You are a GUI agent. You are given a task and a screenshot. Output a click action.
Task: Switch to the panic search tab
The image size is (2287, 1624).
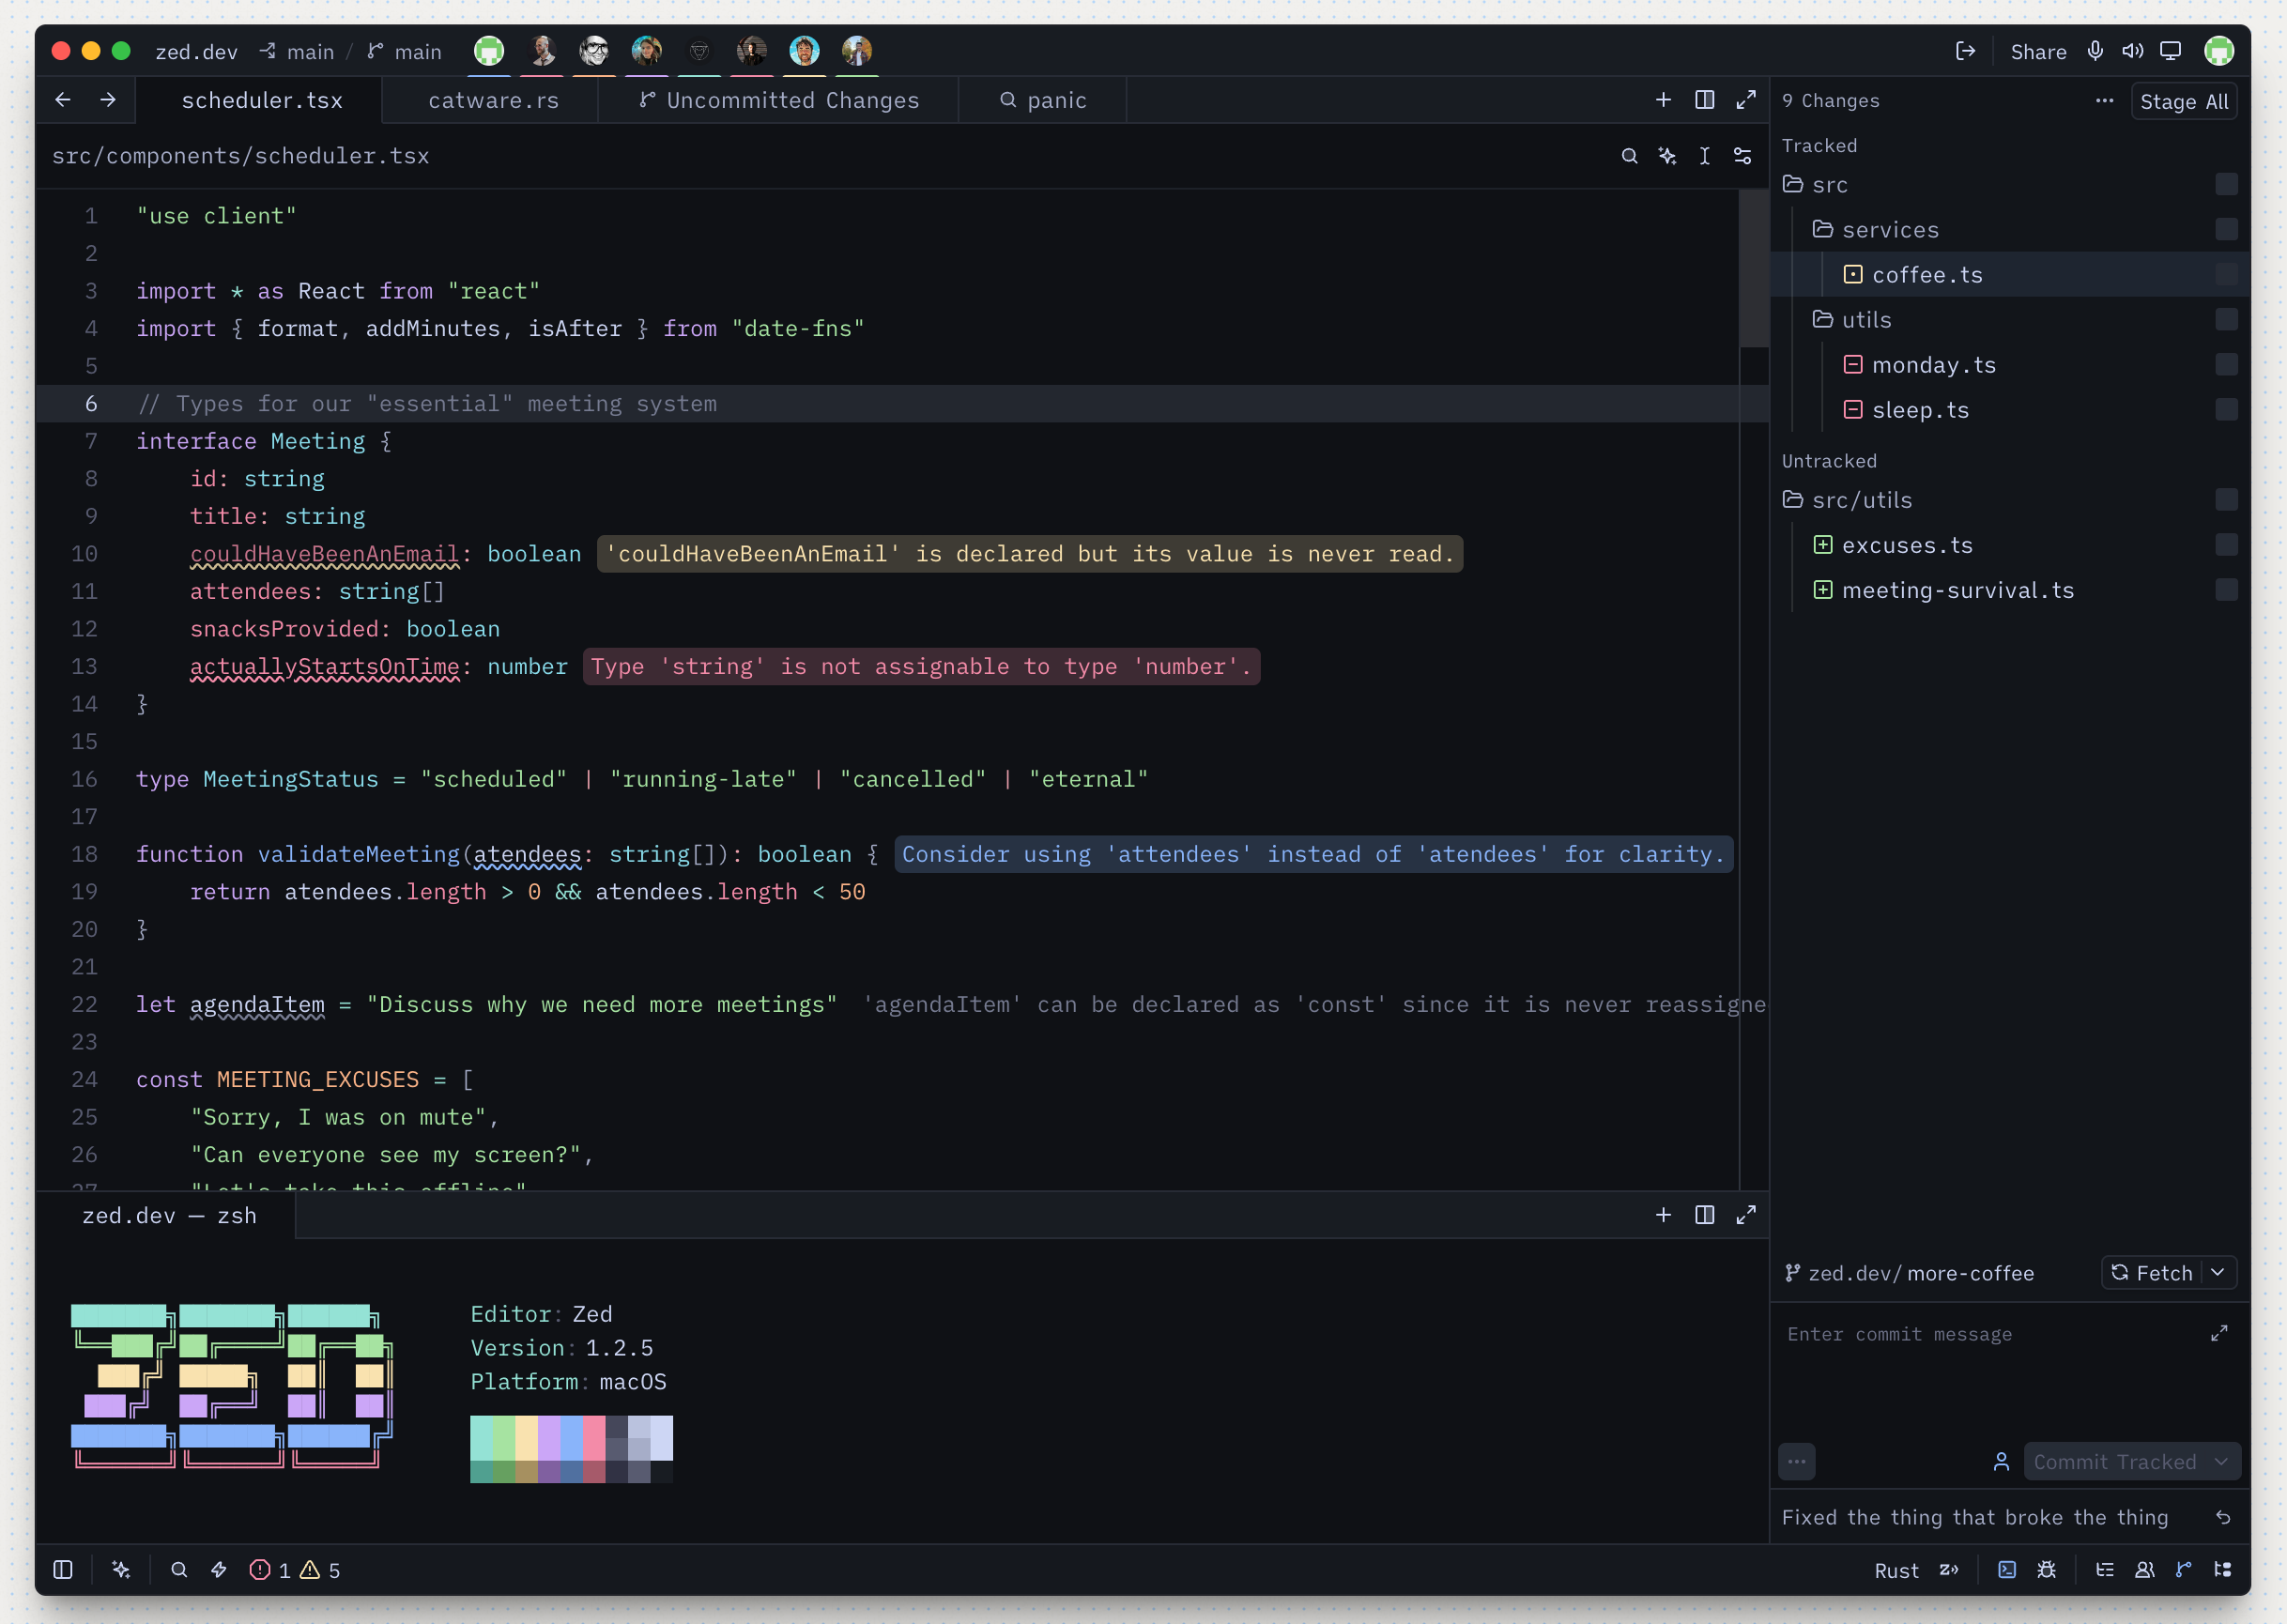(x=1043, y=100)
